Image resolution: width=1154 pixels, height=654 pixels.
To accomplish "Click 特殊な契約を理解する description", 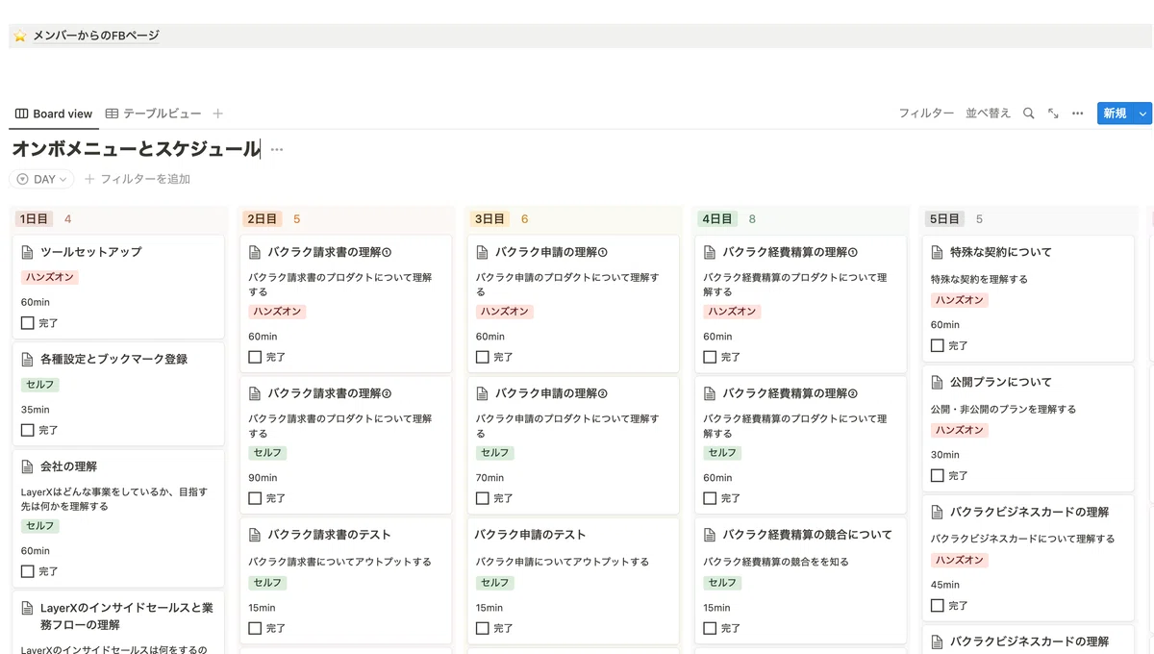I will (979, 279).
